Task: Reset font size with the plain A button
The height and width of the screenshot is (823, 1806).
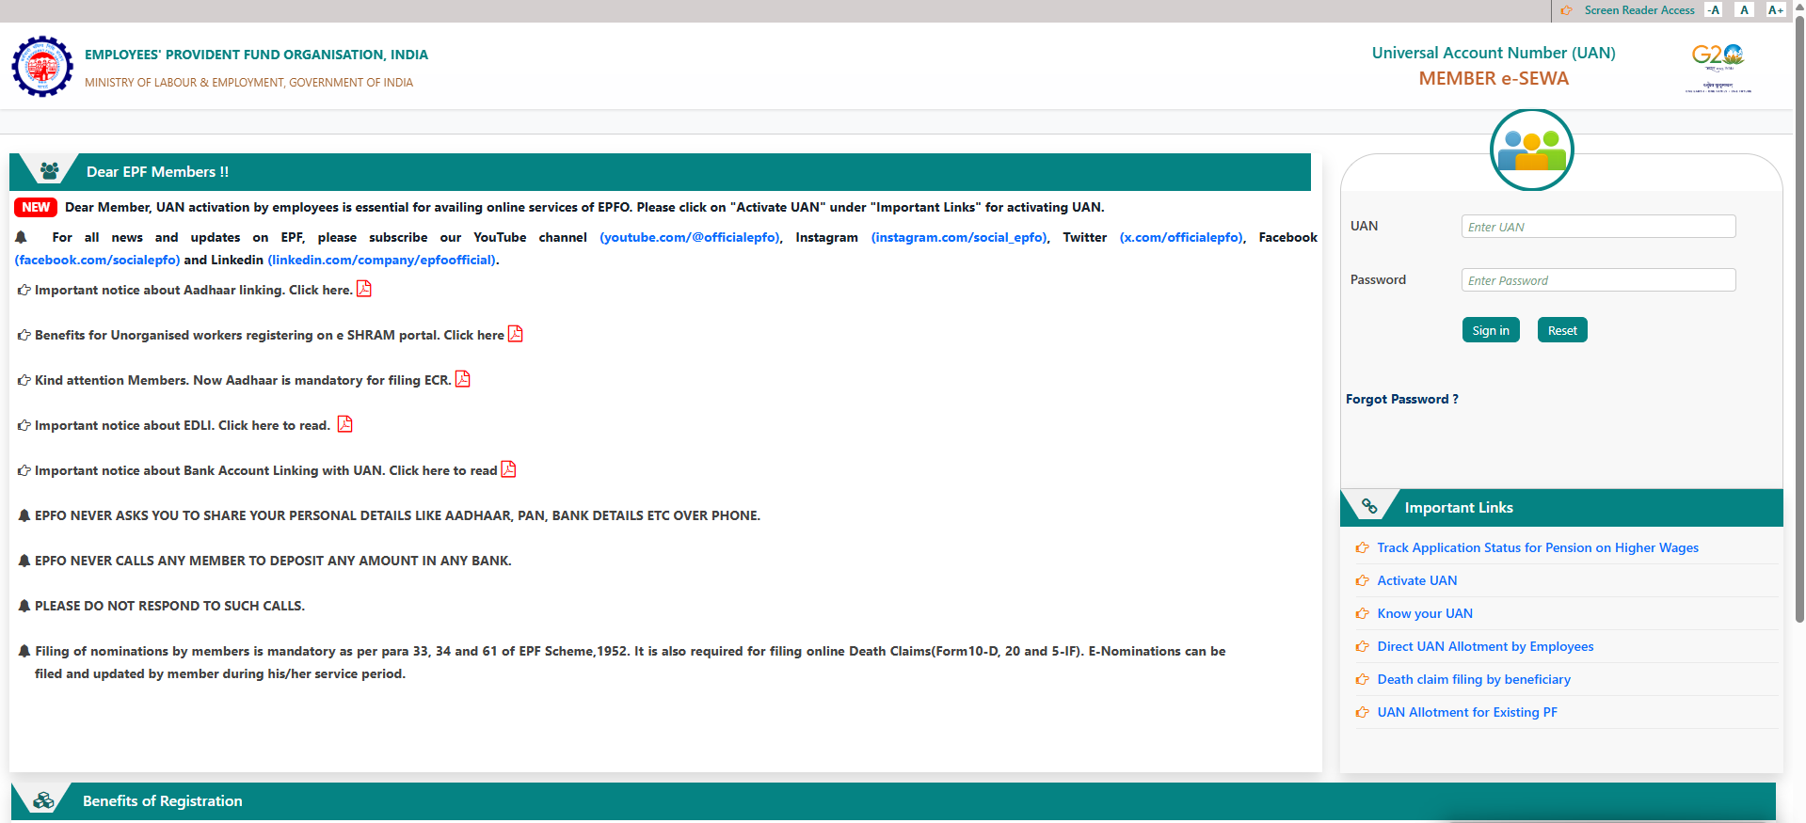Action: click(x=1744, y=10)
